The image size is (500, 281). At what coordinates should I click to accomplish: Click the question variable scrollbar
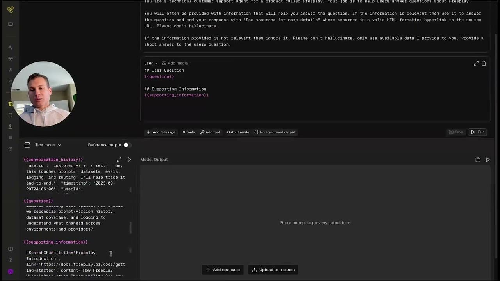pyautogui.click(x=130, y=227)
